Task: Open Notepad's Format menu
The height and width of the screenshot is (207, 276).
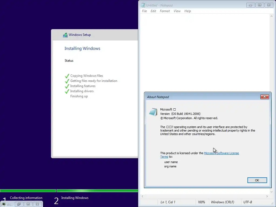Action: pos(165,11)
